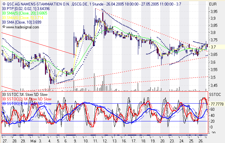Click the Mai month label on time axis
Viewport: 225px width, 143px height.
pyautogui.click(x=33, y=141)
